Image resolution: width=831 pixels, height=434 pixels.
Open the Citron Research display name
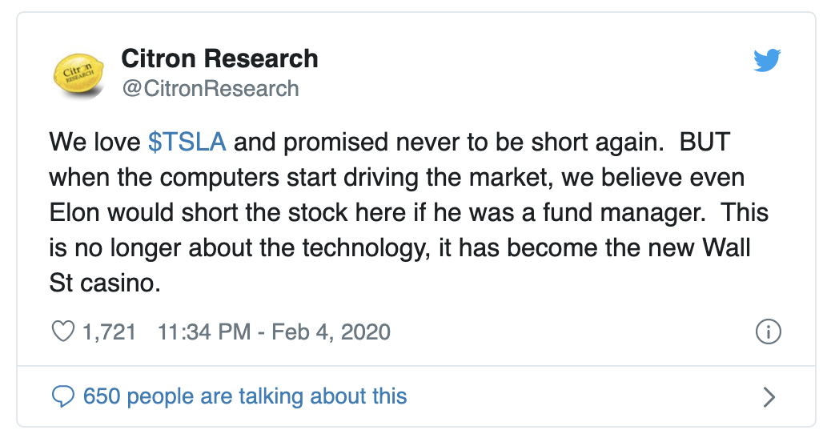pyautogui.click(x=219, y=58)
